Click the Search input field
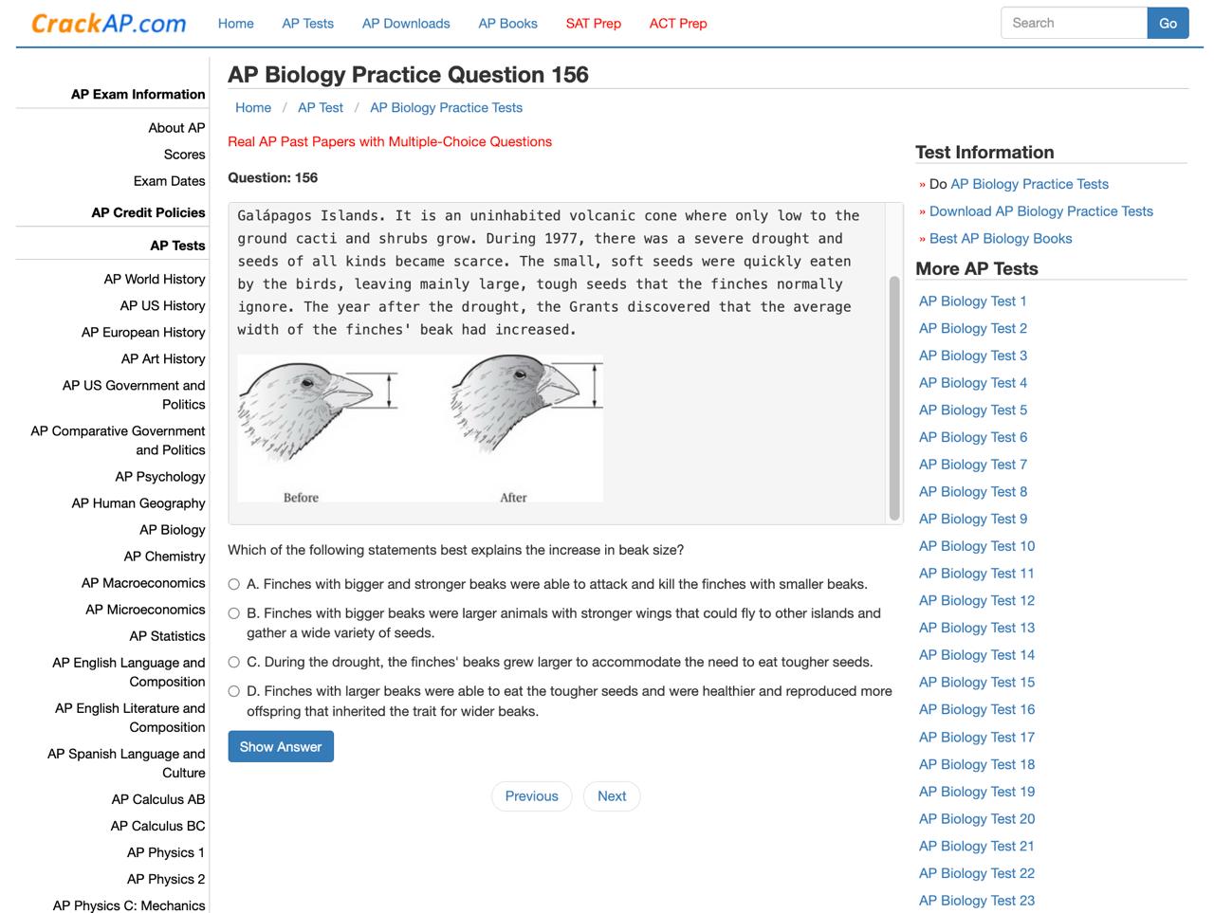The height and width of the screenshot is (913, 1214). click(x=1074, y=23)
